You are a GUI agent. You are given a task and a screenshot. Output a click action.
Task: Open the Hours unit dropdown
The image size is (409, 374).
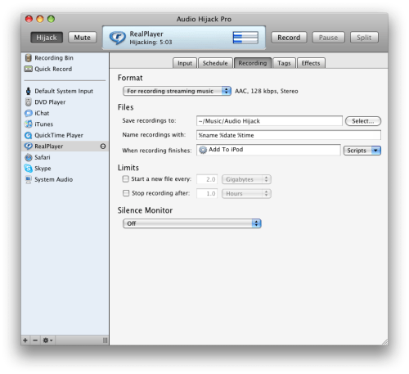coord(246,194)
